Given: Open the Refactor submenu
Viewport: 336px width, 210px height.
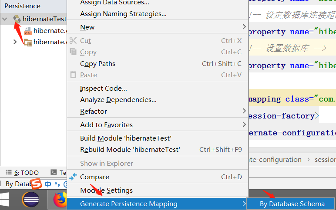Looking at the screenshot, I should point(94,111).
